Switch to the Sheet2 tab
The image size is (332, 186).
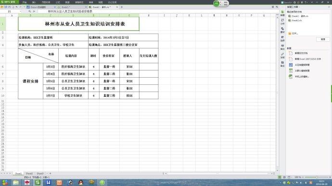pyautogui.click(x=29, y=174)
